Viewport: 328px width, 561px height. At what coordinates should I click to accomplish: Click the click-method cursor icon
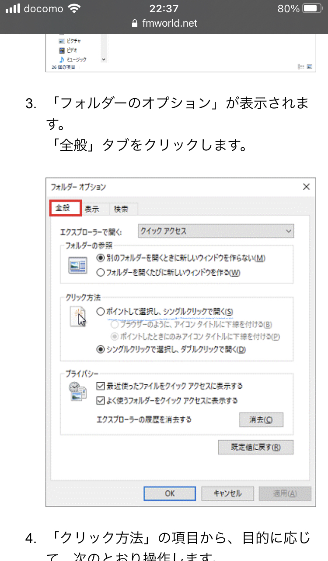click(x=78, y=317)
